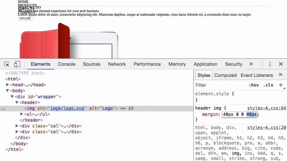
Task: Select the </header> closing tag line
Action: pos(31,120)
